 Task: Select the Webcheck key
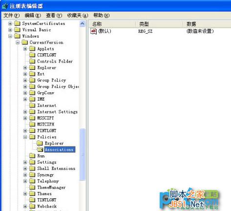coord(47,206)
